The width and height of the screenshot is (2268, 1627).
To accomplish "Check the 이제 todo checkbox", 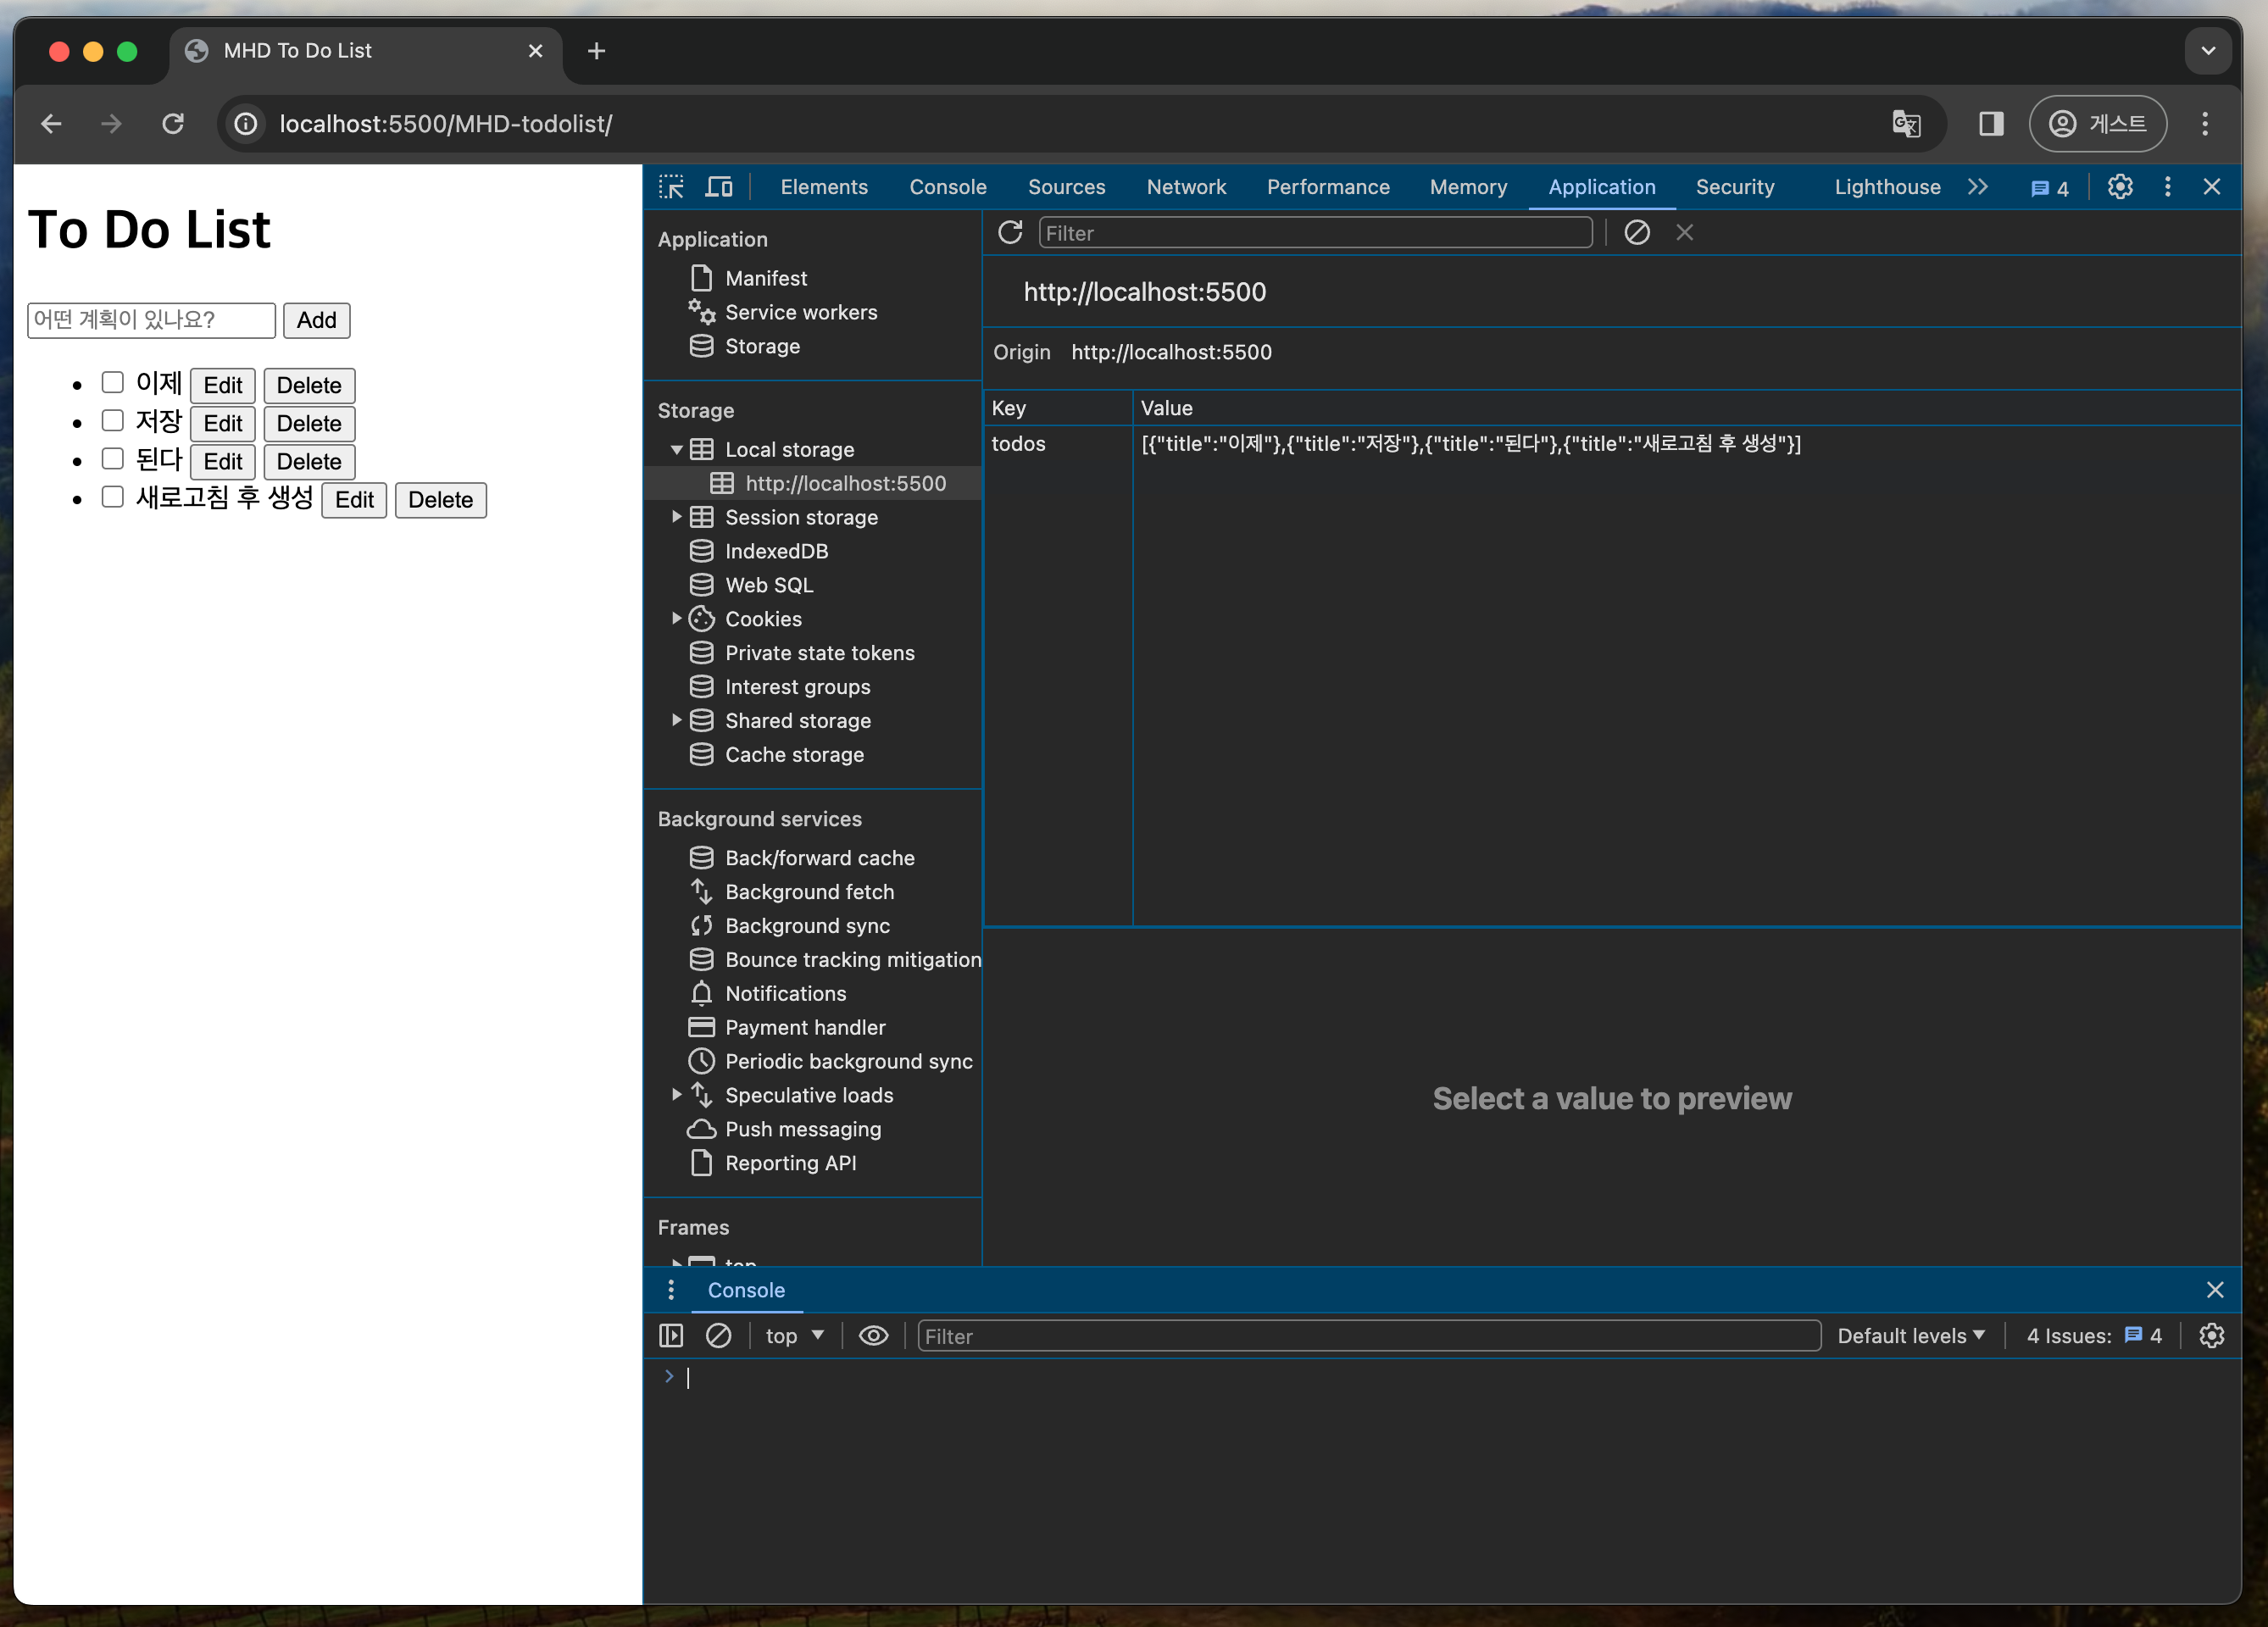I will pyautogui.click(x=113, y=383).
